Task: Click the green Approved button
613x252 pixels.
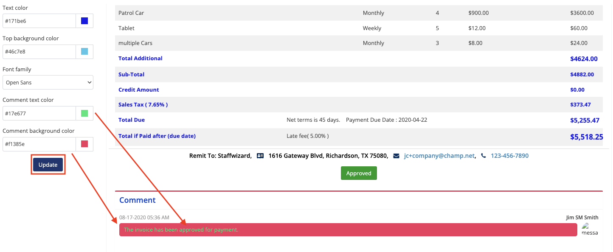Action: [x=359, y=173]
